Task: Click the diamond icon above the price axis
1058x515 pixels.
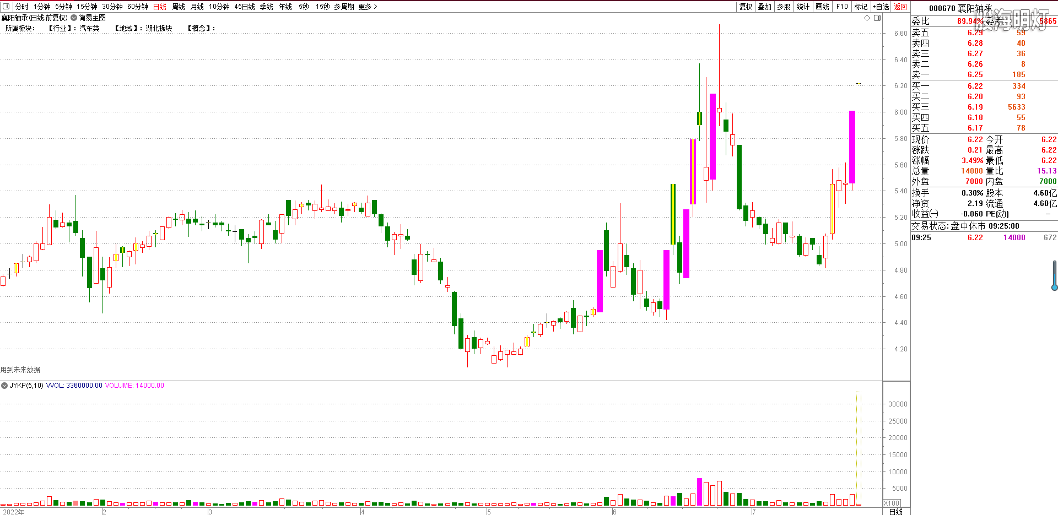Action: 867,18
